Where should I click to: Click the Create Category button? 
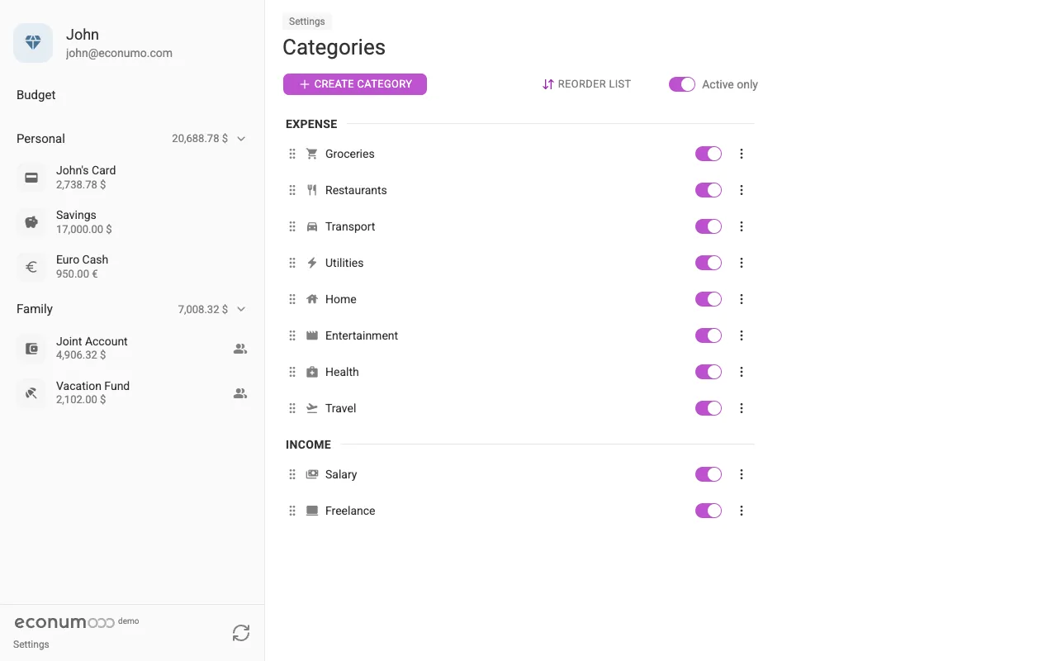tap(355, 84)
